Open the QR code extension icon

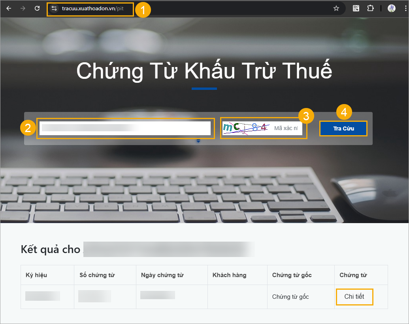tap(356, 8)
